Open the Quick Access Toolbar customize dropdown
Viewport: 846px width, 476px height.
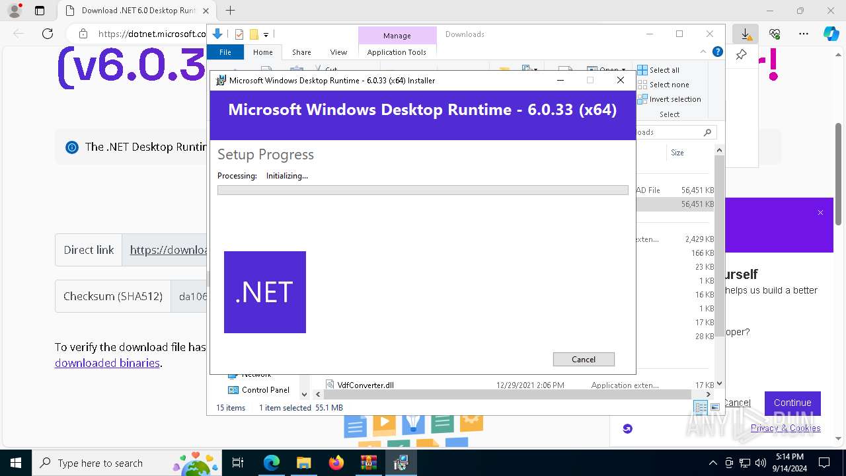pyautogui.click(x=266, y=34)
